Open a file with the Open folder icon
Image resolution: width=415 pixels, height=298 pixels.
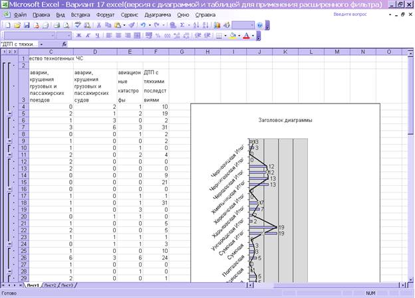point(18,25)
